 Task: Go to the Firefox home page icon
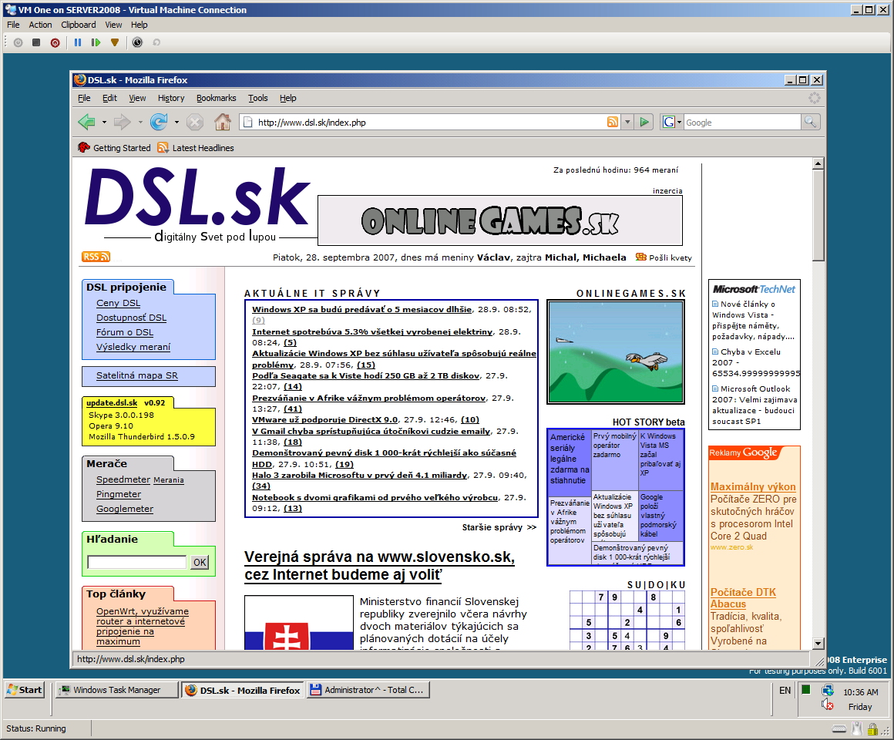pyautogui.click(x=223, y=122)
